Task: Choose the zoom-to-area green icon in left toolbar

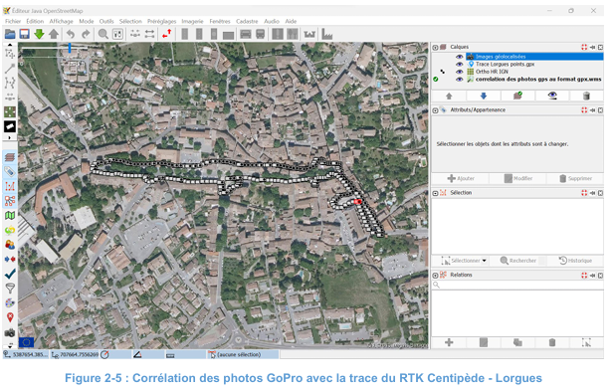Action: coord(10,112)
